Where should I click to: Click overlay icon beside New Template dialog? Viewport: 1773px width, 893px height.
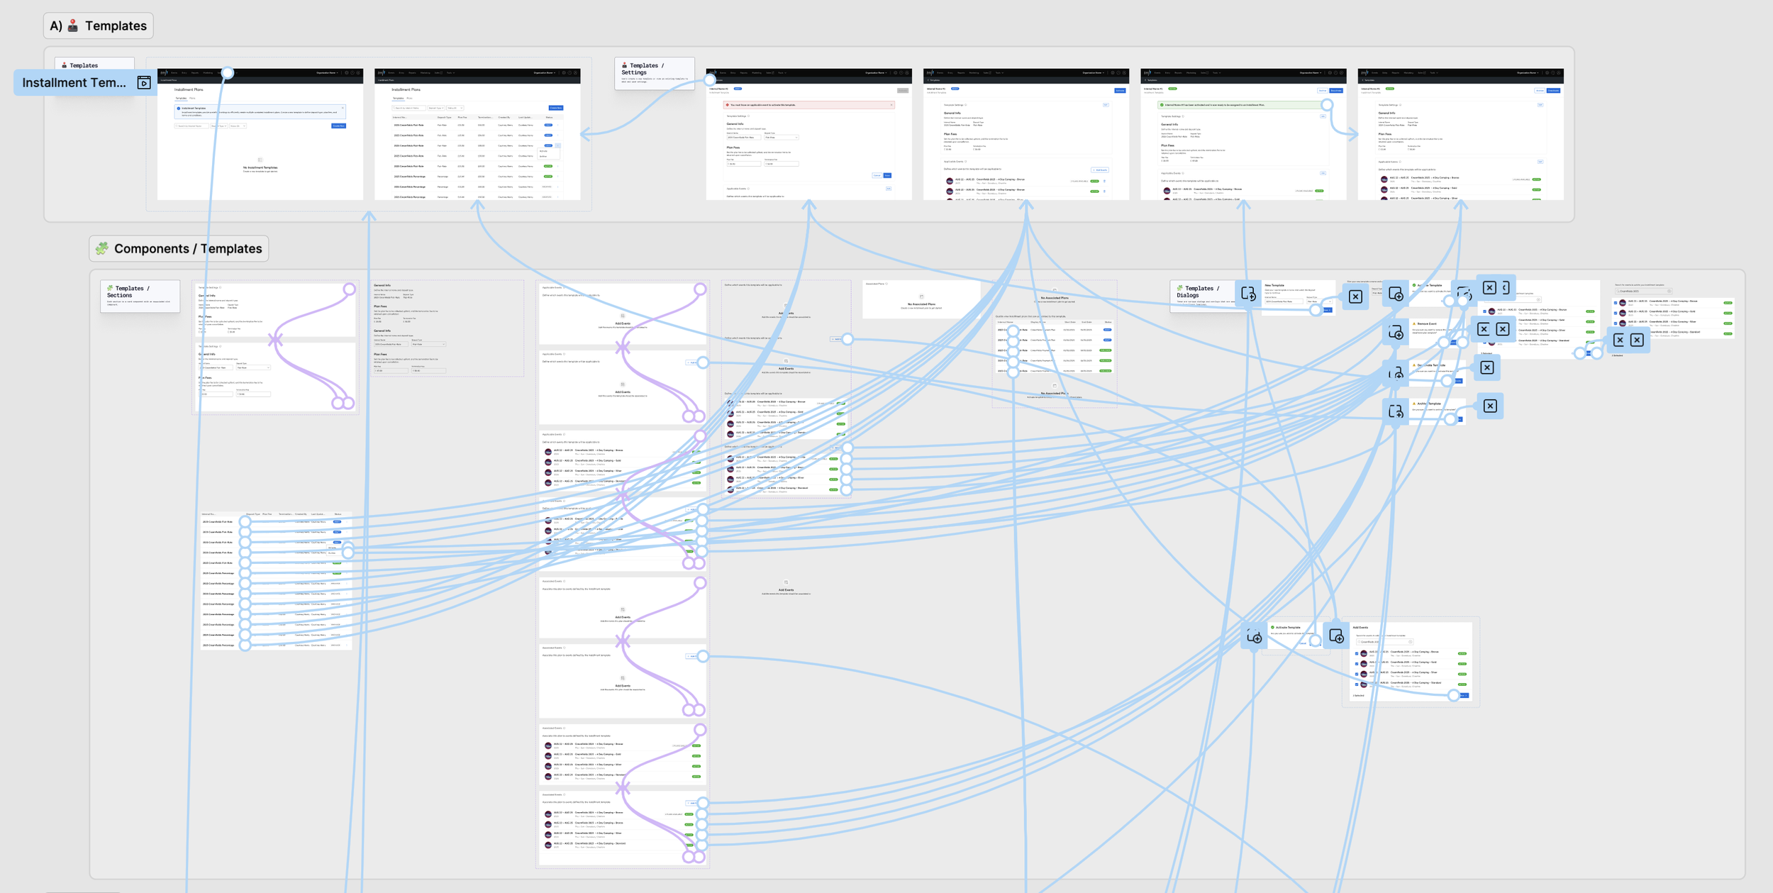pyautogui.click(x=1249, y=293)
